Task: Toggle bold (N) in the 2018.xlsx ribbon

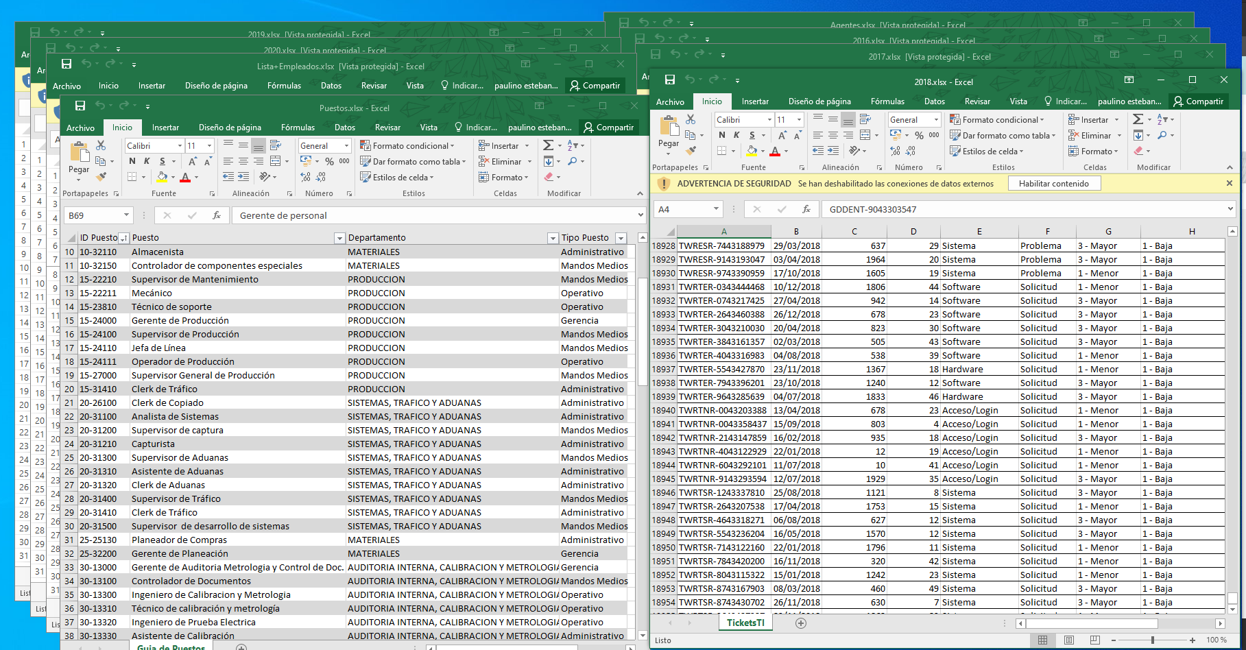Action: click(x=721, y=135)
